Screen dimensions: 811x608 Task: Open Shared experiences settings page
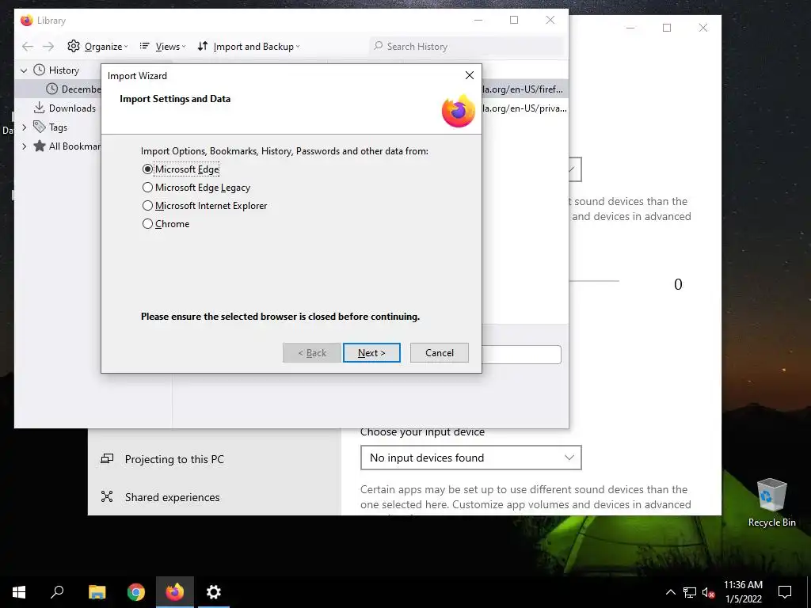(x=172, y=497)
